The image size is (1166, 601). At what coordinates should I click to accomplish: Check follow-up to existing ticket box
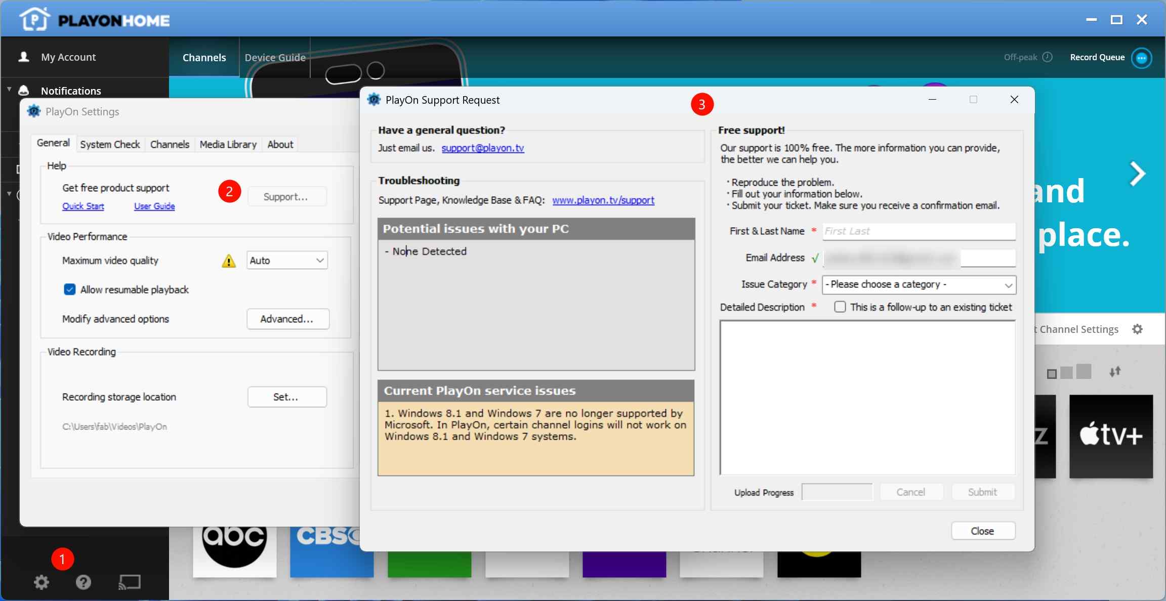click(840, 307)
